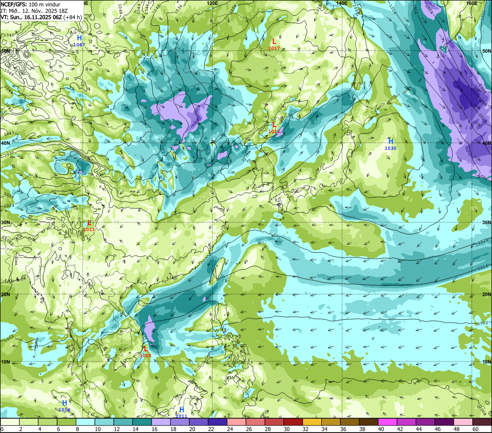Viewport: 492px width, 433px height.
Task: Select the light cyan 8–10 legend swatch
Action: (x=85, y=422)
